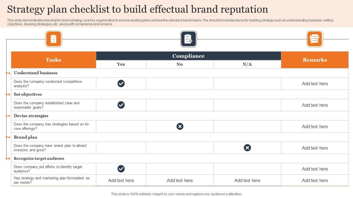Click Add text here under Yes column
Image resolution: width=353 pixels, height=198 pixels.
tap(121, 181)
